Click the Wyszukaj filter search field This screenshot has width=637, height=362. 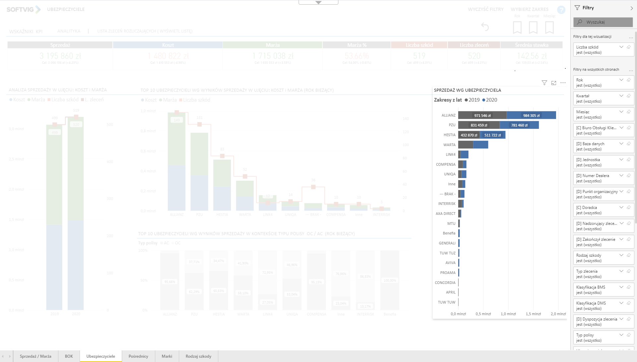[603, 22]
